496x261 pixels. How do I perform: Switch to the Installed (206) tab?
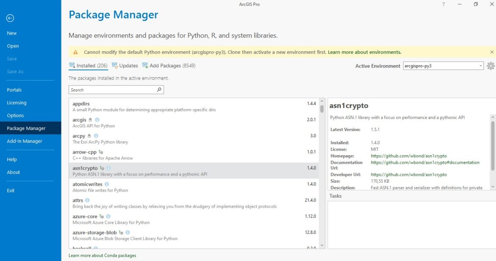[x=89, y=66]
